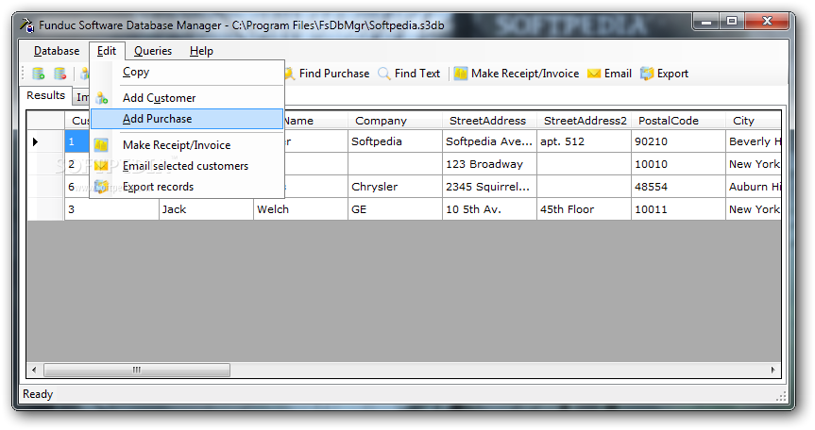Select the Softpedia Ave... address cell
Viewport: 815px width, 430px height.
(x=489, y=141)
